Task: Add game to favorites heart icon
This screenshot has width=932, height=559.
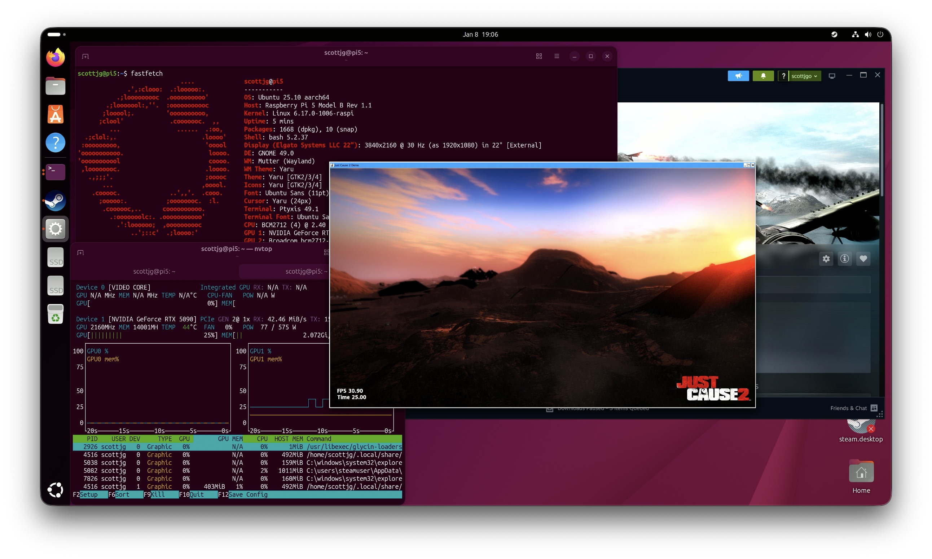Action: click(863, 259)
